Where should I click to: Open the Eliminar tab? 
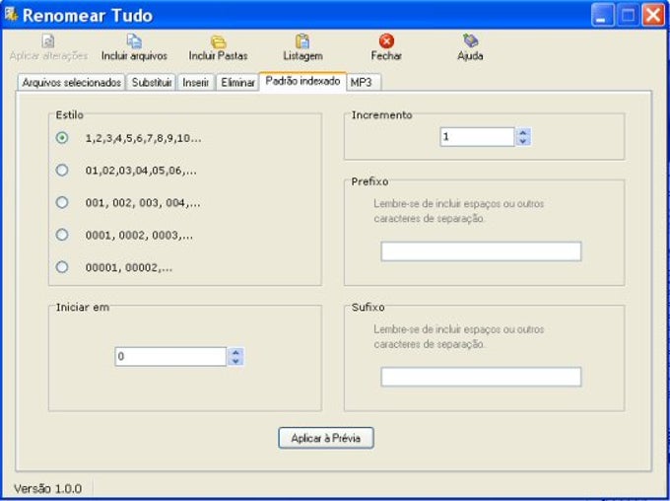pyautogui.click(x=237, y=82)
